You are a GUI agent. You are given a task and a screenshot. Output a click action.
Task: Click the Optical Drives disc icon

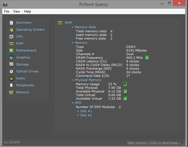point(11,71)
